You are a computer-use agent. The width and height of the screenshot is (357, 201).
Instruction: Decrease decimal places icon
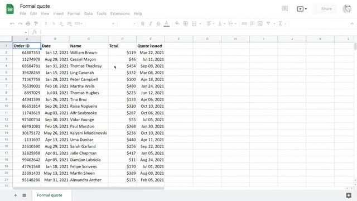[61, 23]
